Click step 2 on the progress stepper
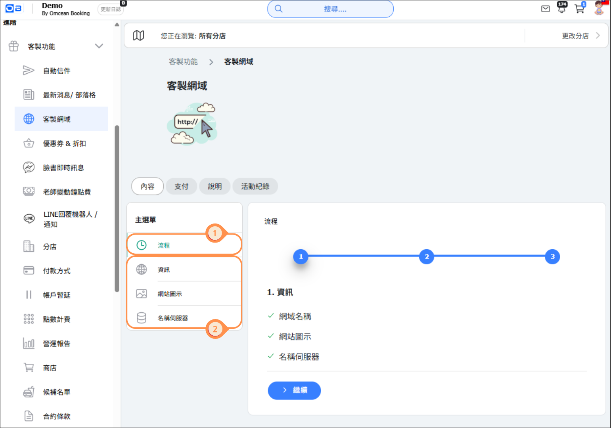This screenshot has height=428, width=611. tap(426, 256)
